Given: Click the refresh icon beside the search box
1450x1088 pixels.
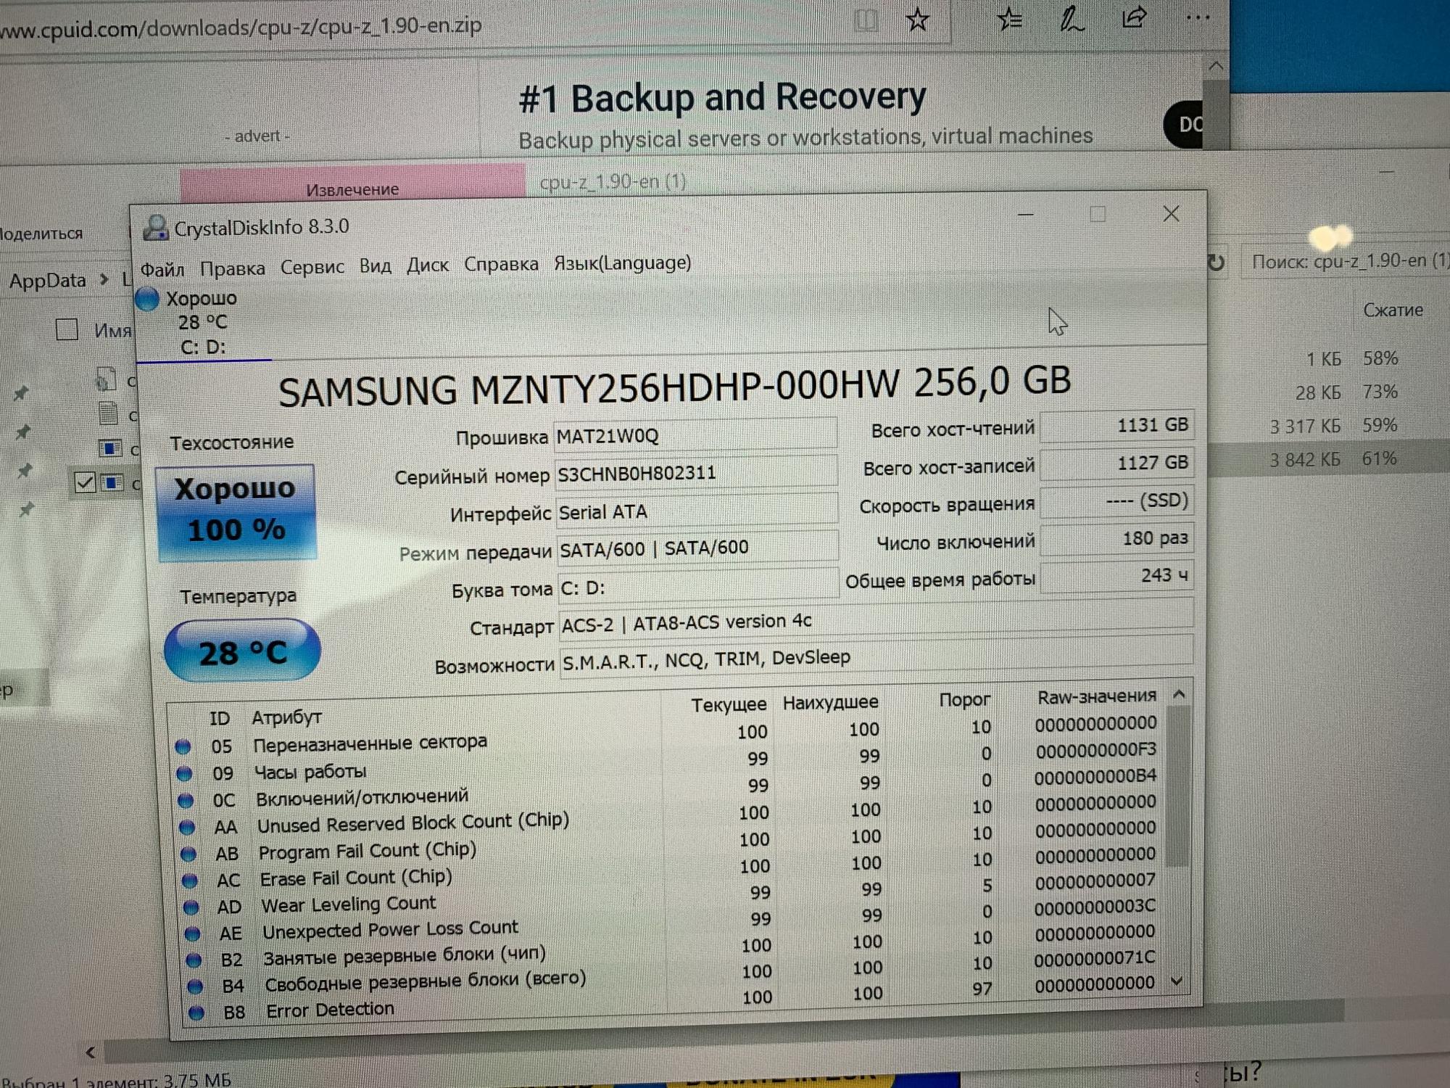Looking at the screenshot, I should point(1216,263).
